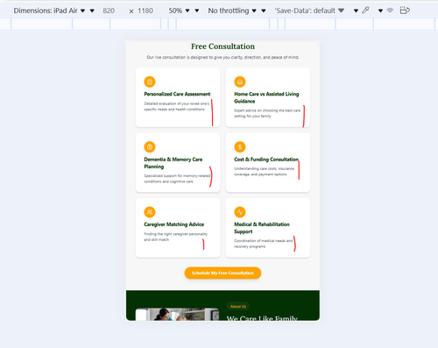This screenshot has height=348, width=438.
Task: Click the Free Consultation heading
Action: [x=223, y=46]
